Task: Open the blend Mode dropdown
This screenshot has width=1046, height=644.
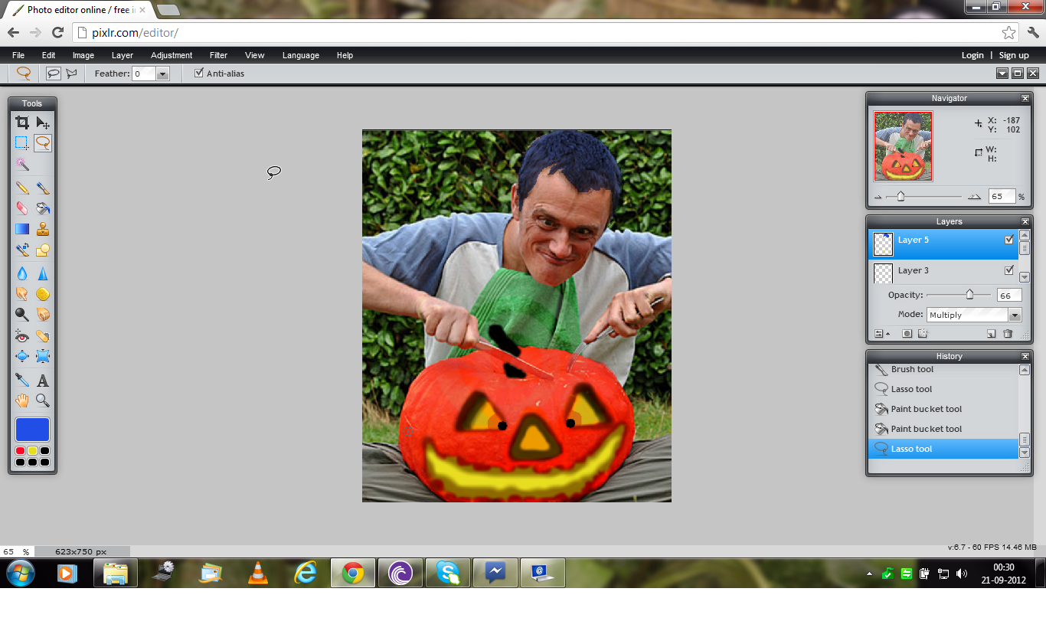Action: pyautogui.click(x=1015, y=315)
